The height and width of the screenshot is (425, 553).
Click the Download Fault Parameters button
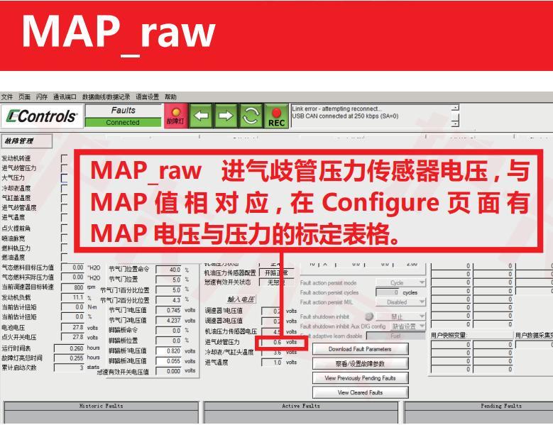(x=359, y=349)
